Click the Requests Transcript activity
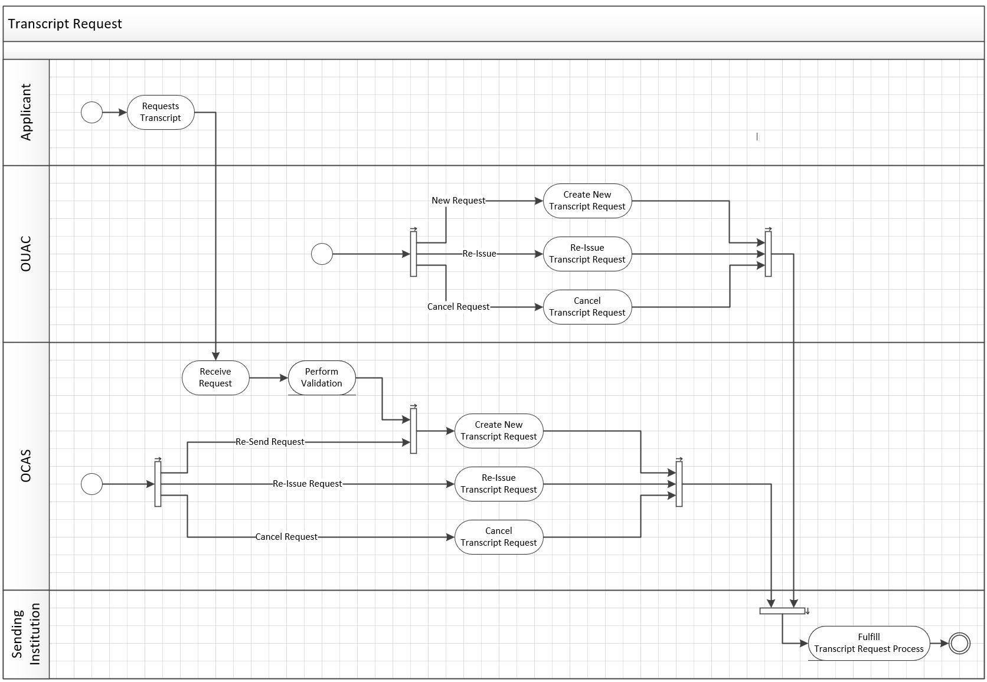Screen dimensions: 987x682 [161, 112]
